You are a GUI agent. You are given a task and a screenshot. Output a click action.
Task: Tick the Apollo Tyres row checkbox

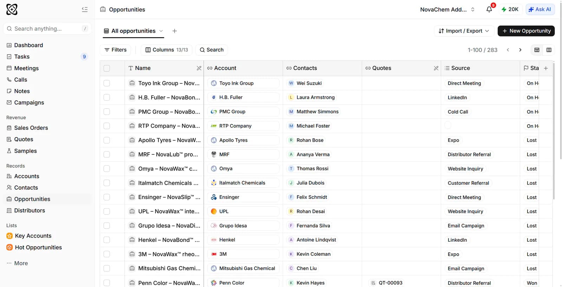click(107, 140)
